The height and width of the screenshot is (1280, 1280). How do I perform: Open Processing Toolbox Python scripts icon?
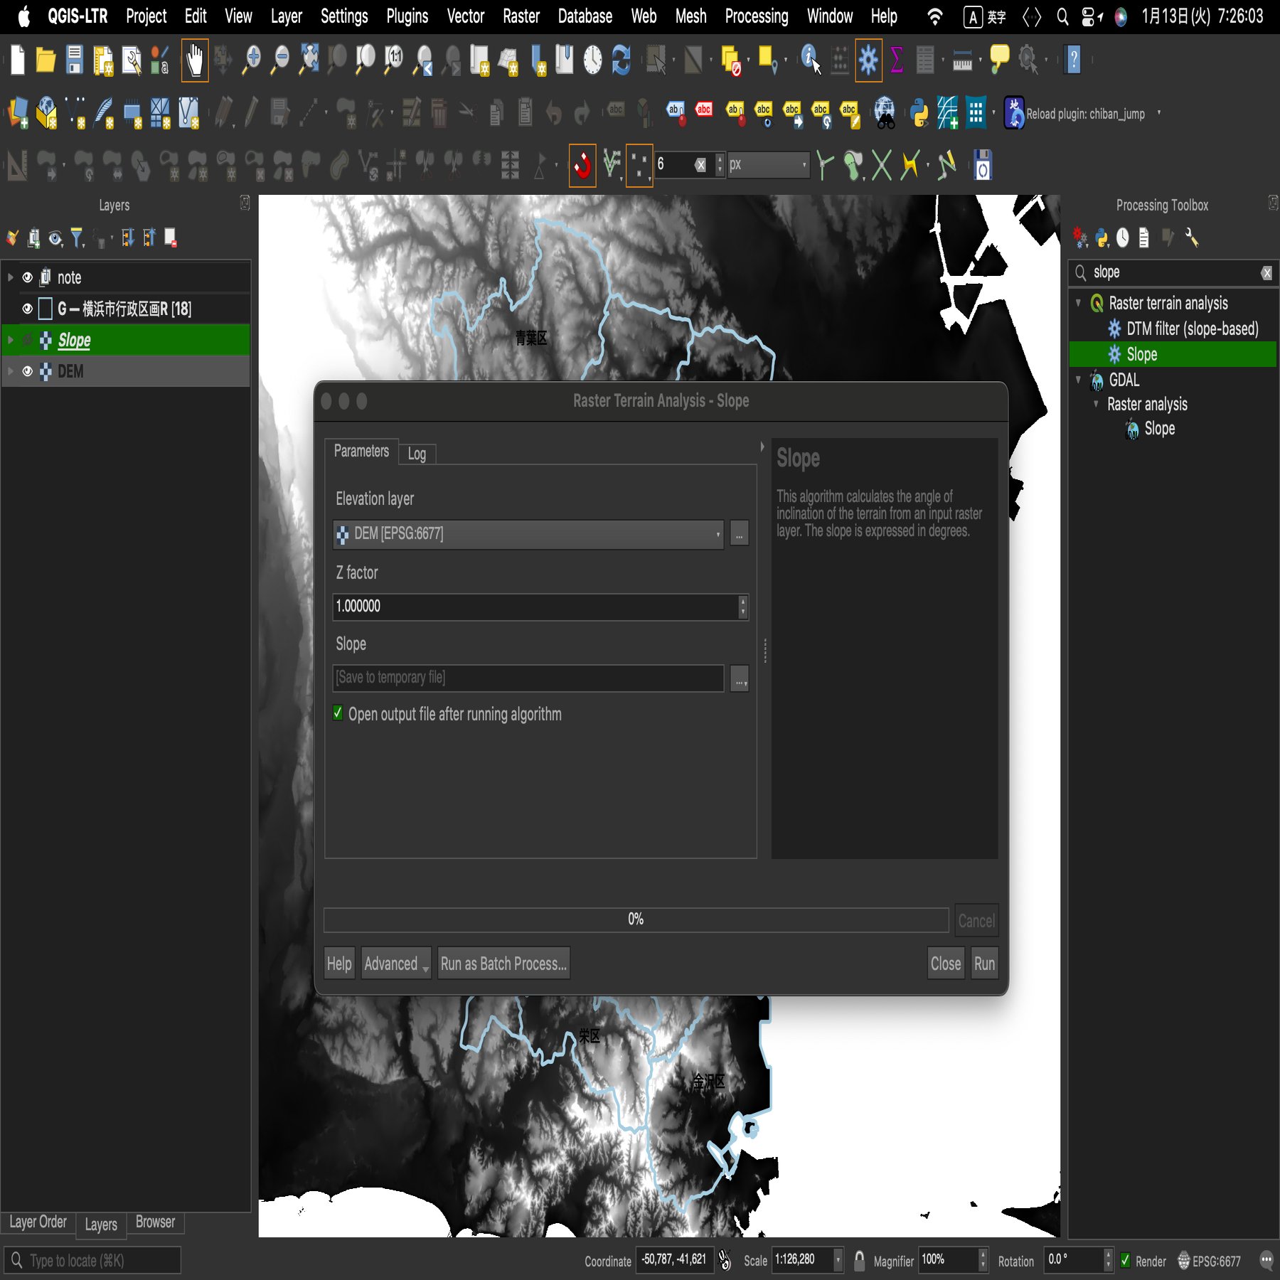[x=1102, y=238]
